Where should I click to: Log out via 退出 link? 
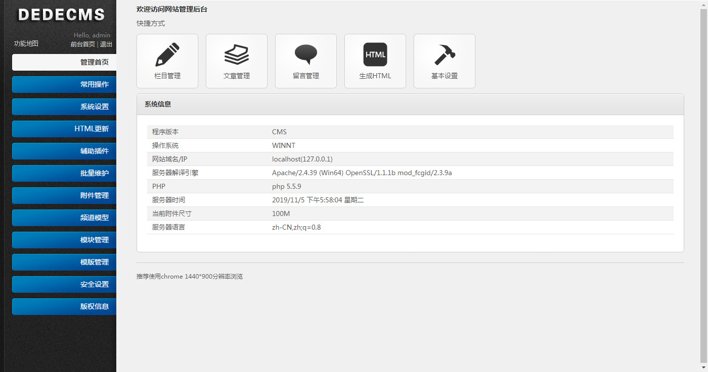106,44
